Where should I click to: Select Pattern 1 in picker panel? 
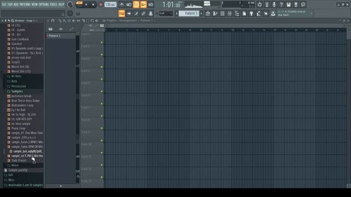(x=60, y=36)
